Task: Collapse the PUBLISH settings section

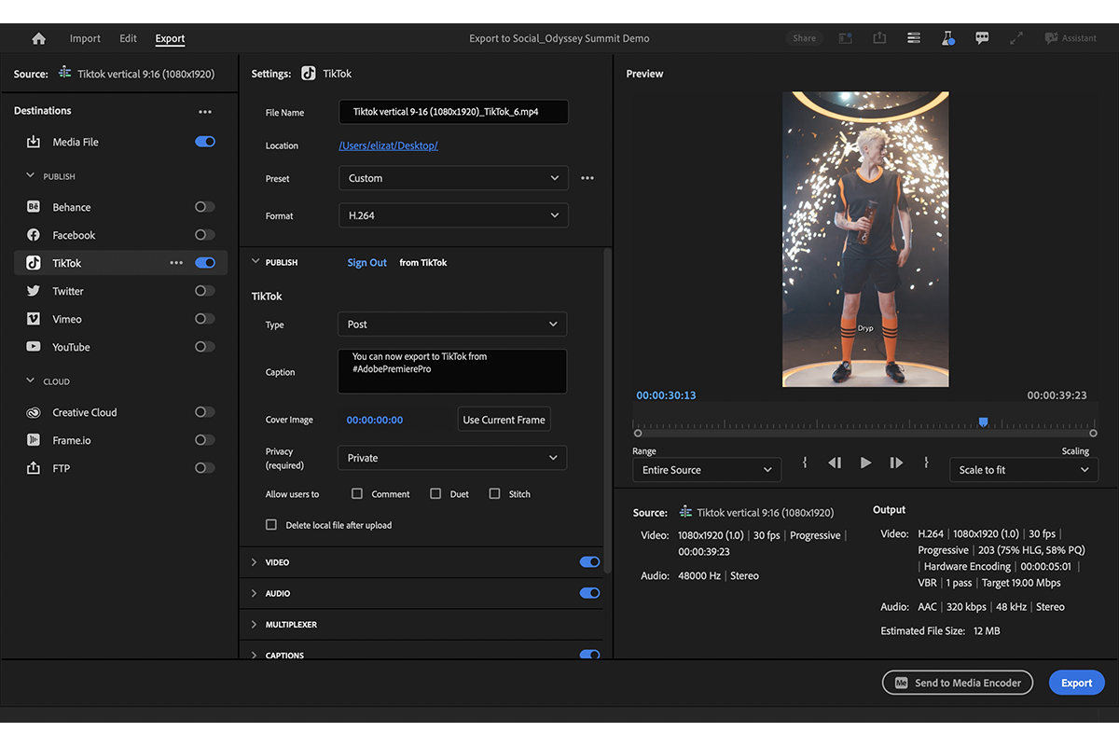Action: click(x=256, y=262)
